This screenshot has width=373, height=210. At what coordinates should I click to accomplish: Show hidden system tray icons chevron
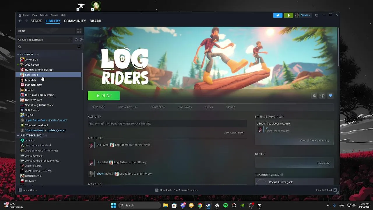(328, 205)
